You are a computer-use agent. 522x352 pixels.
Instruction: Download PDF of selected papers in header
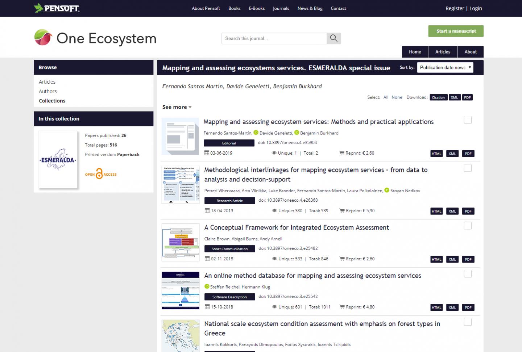tap(467, 97)
